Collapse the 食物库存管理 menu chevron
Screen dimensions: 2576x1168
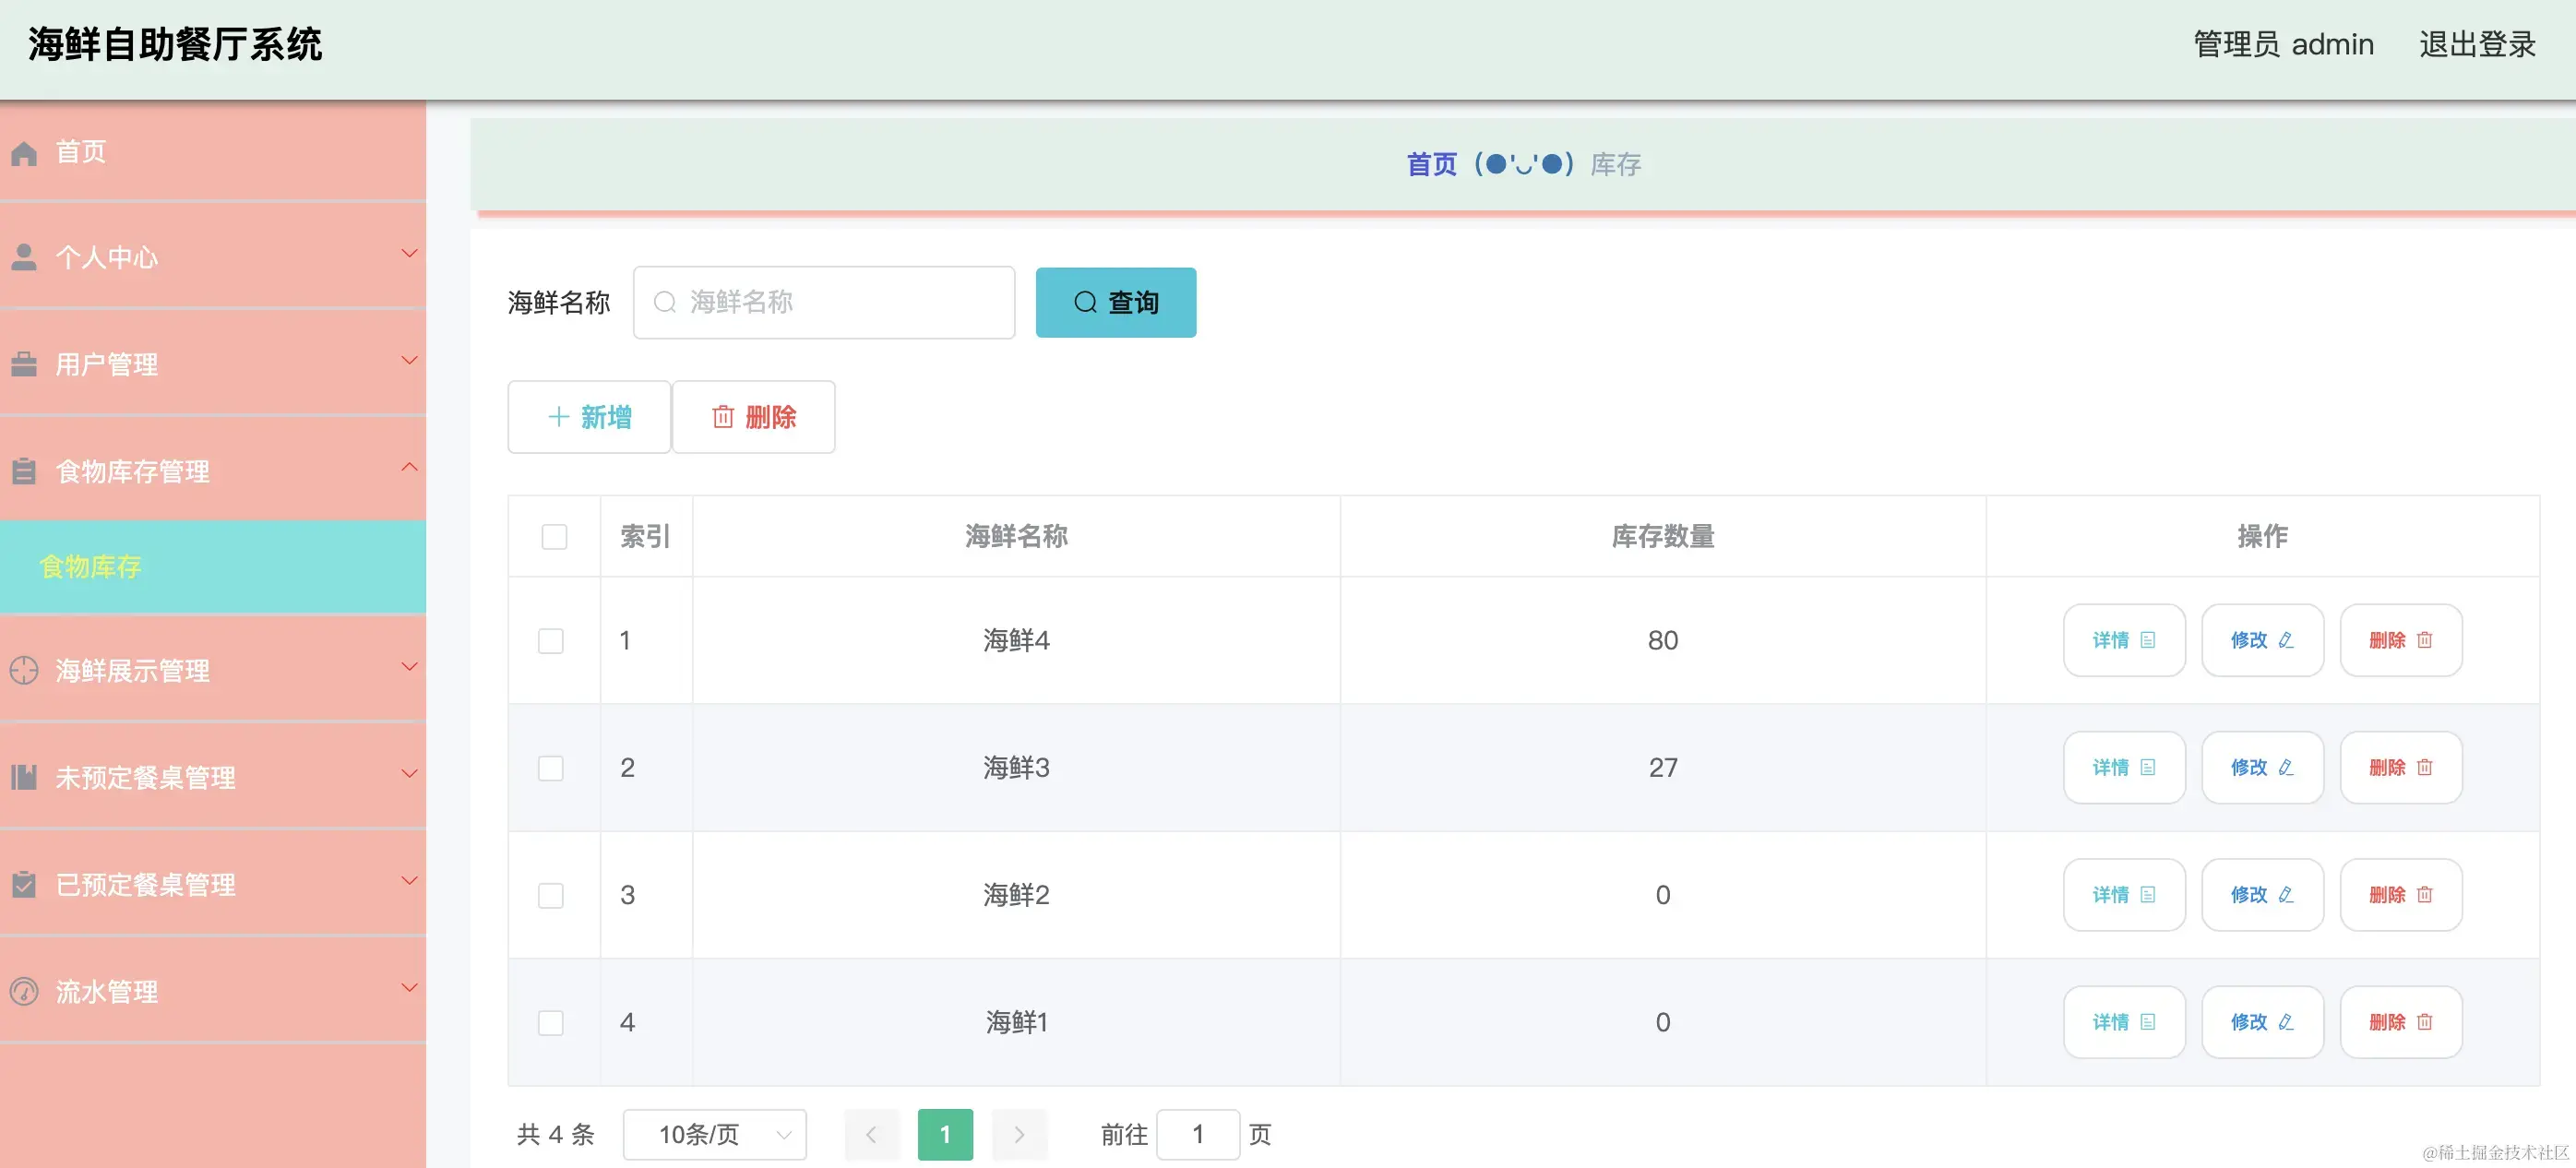(x=409, y=467)
